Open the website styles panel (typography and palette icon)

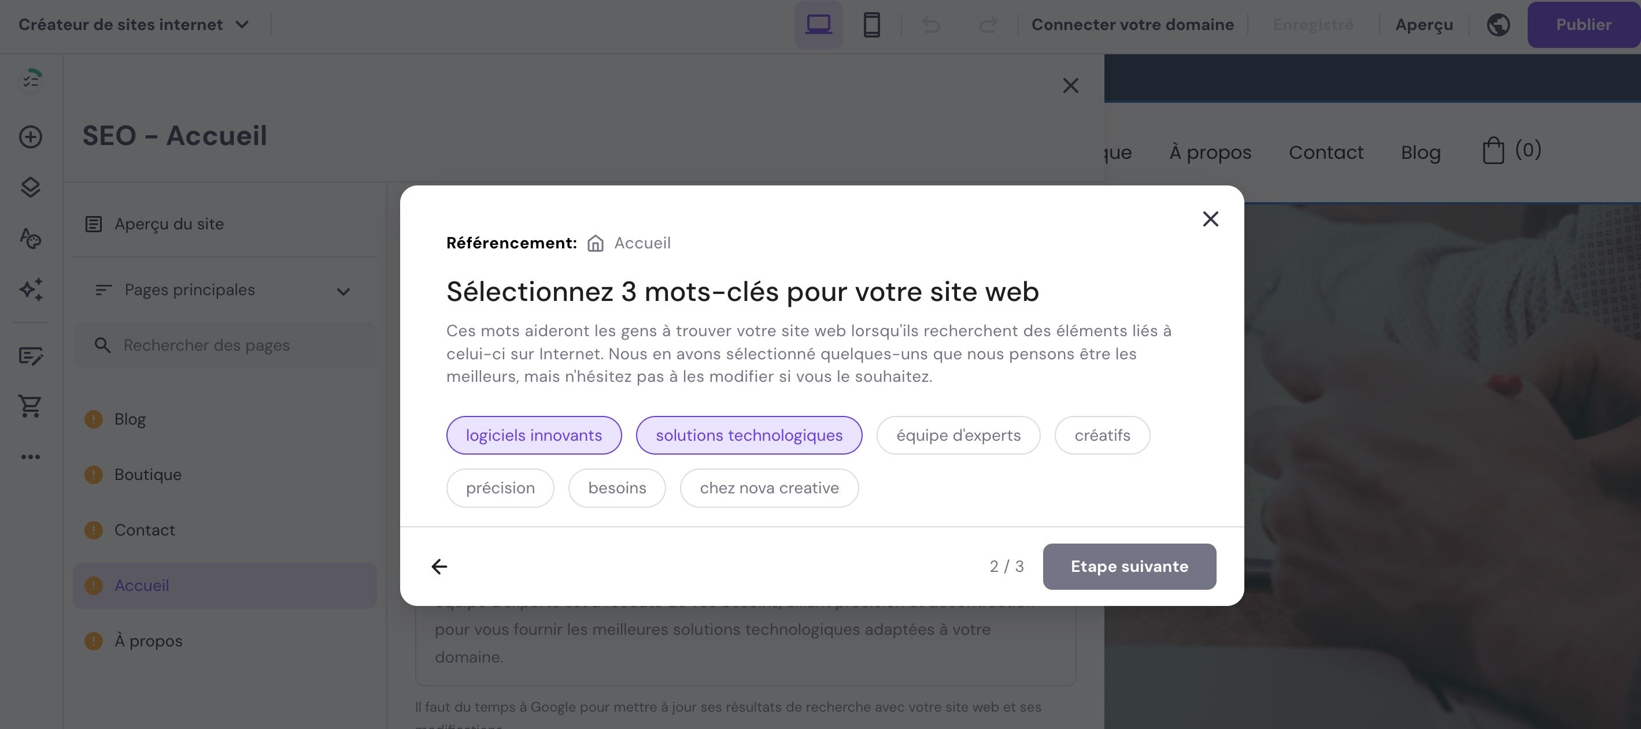[29, 239]
